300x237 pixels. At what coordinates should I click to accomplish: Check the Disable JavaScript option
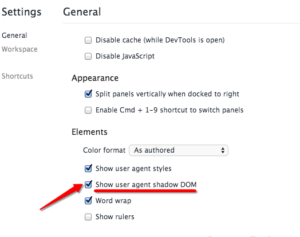[88, 56]
